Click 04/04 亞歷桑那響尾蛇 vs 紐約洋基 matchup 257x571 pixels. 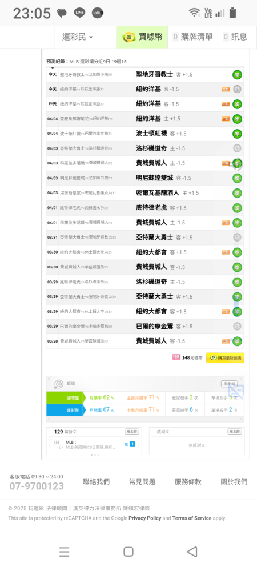tap(86, 119)
